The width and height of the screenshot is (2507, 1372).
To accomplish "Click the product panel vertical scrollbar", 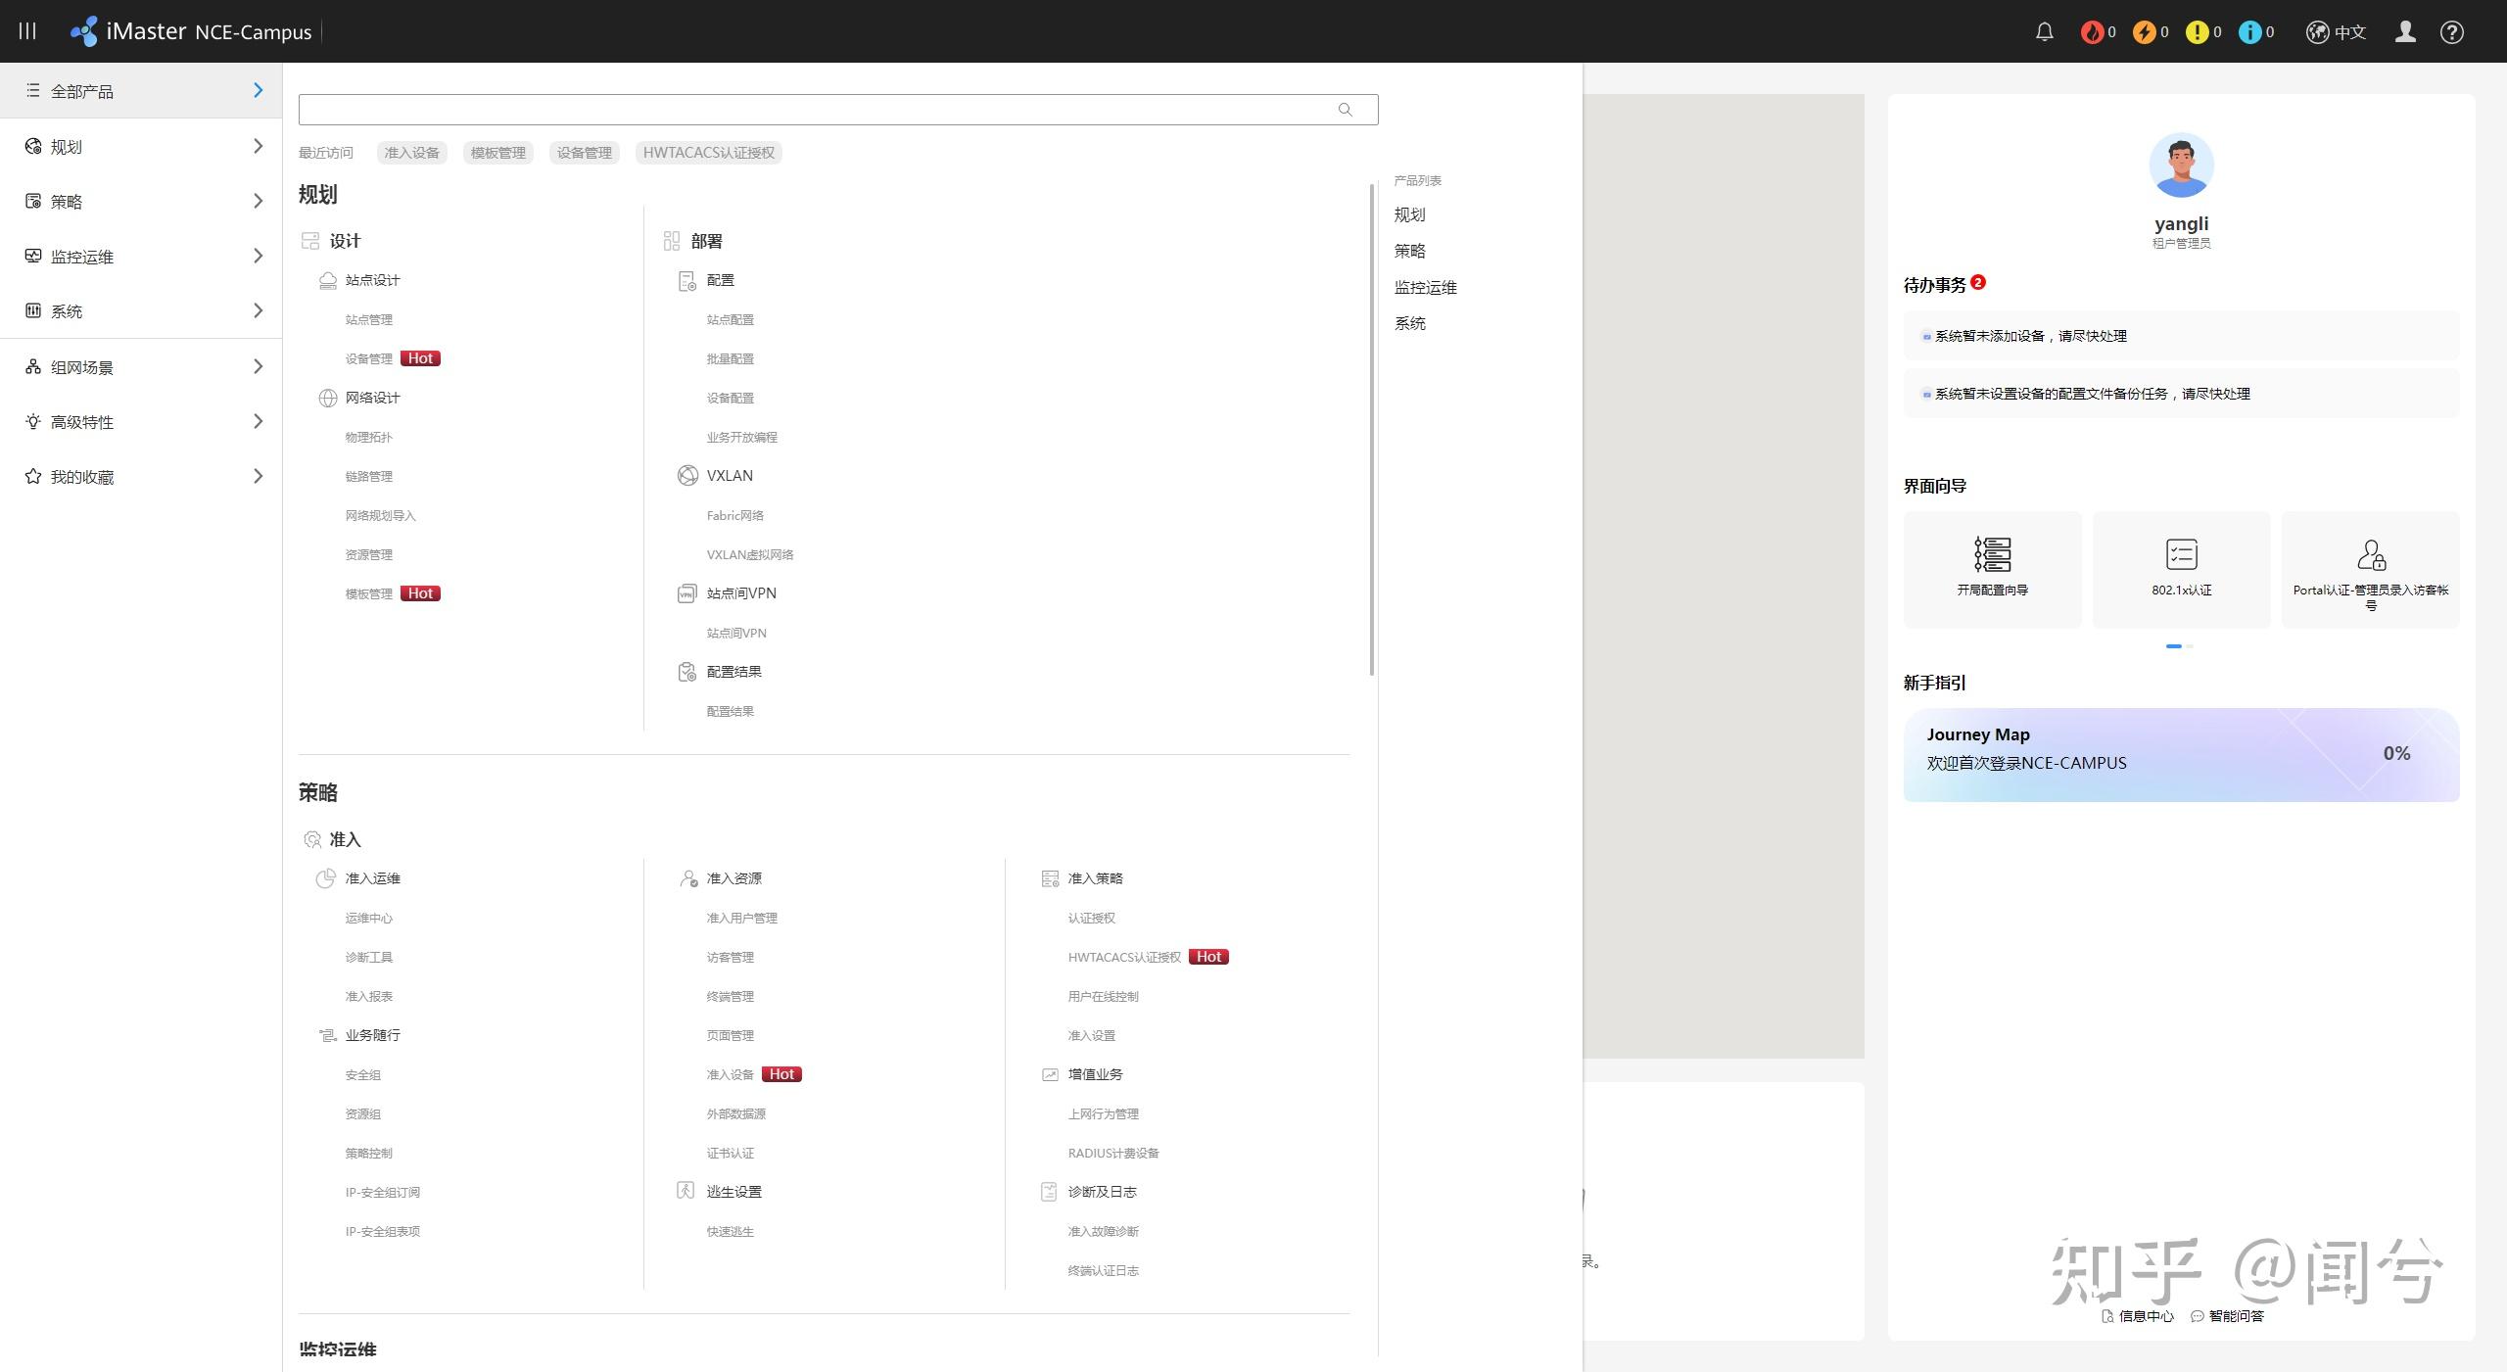I will (x=1371, y=431).
